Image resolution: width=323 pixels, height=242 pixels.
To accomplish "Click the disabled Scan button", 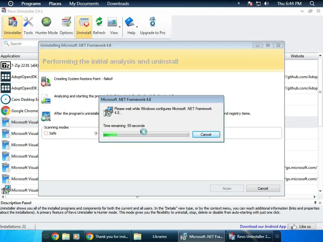I will (x=227, y=188).
